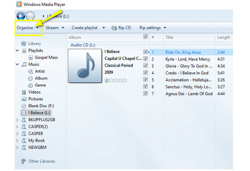Click the breadcrumb arrow before I Believe
The width and height of the screenshot is (250, 171).
(x=43, y=16)
